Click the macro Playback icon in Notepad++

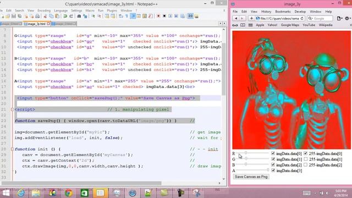[170, 16]
